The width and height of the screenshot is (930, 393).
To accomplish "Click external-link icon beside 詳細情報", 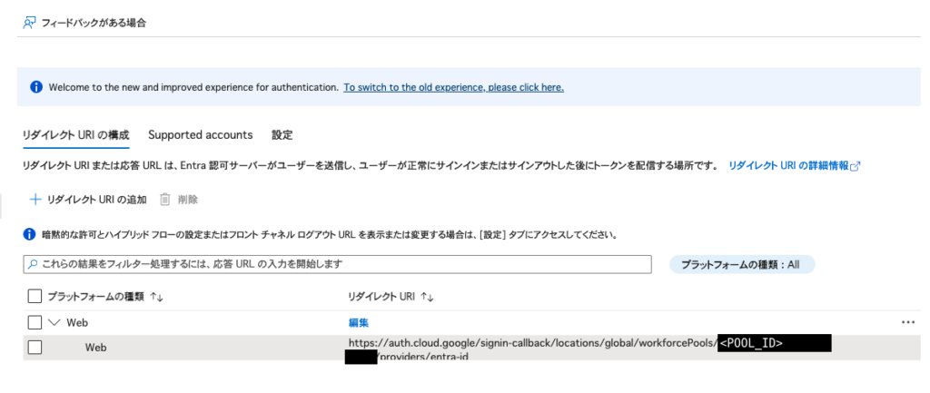I will point(856,167).
